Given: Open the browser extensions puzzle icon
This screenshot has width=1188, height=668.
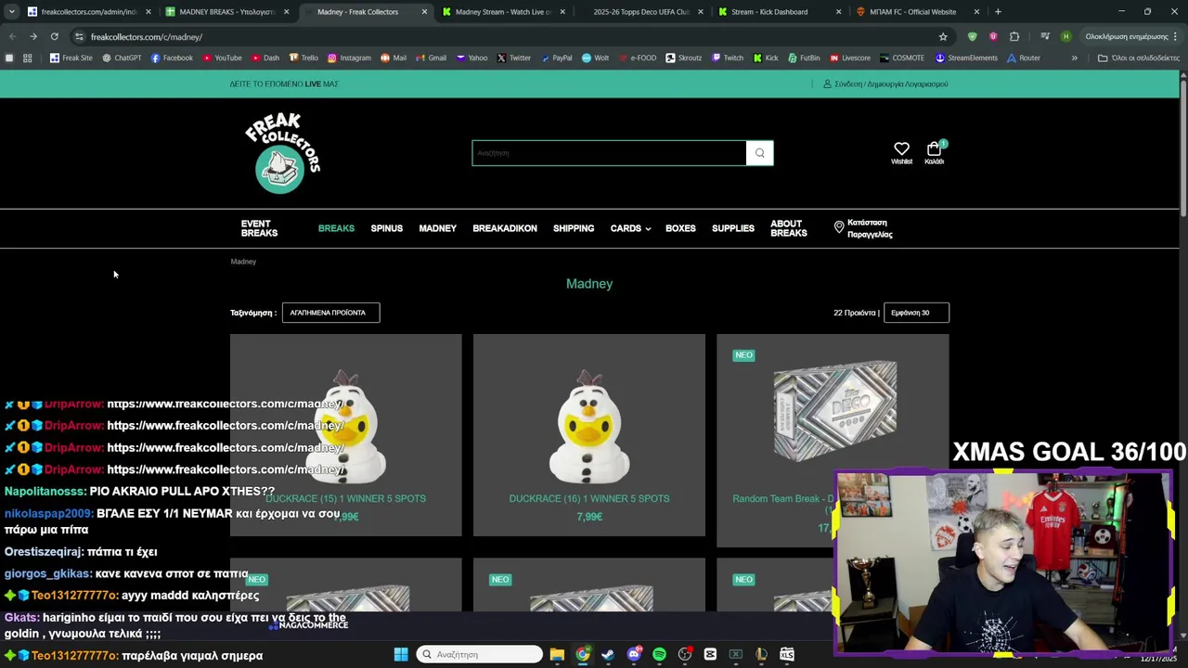Looking at the screenshot, I should [1014, 36].
